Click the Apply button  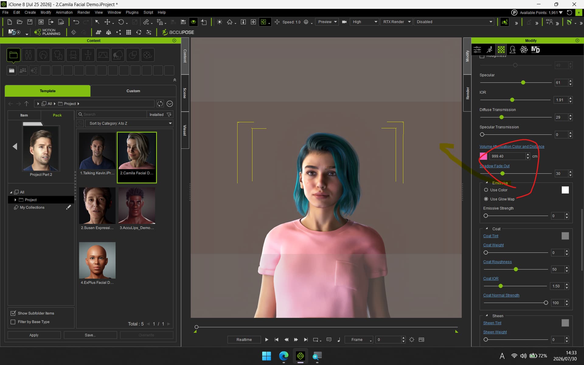[34, 335]
